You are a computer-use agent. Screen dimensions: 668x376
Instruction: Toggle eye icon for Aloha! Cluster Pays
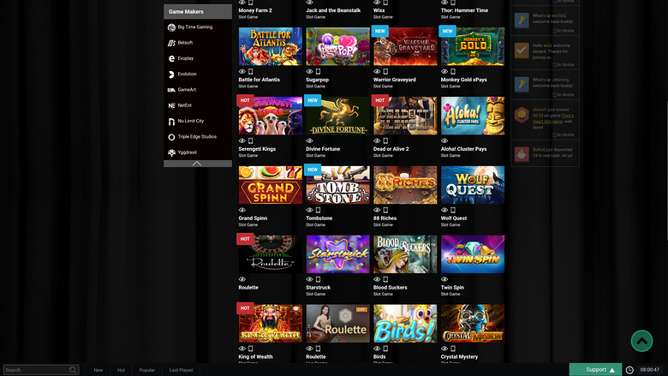tap(444, 140)
